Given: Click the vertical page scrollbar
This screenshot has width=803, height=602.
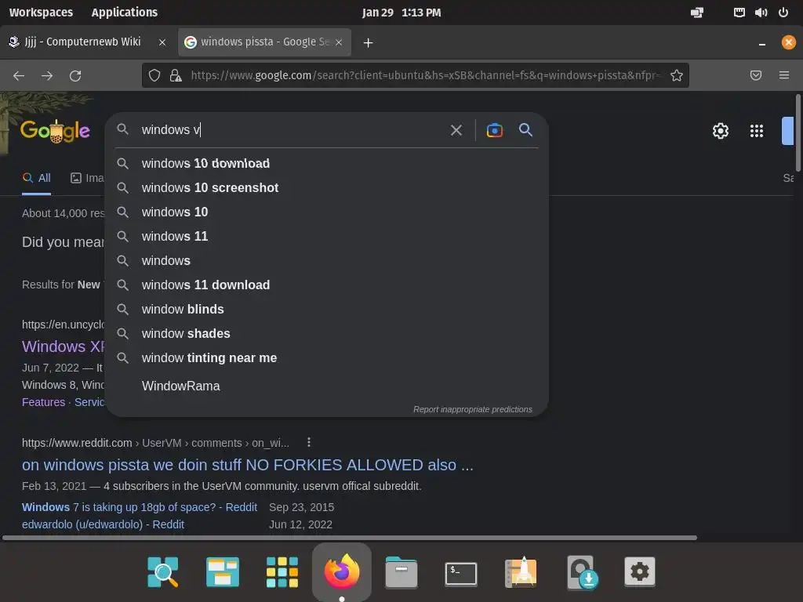Looking at the screenshot, I should [x=798, y=133].
